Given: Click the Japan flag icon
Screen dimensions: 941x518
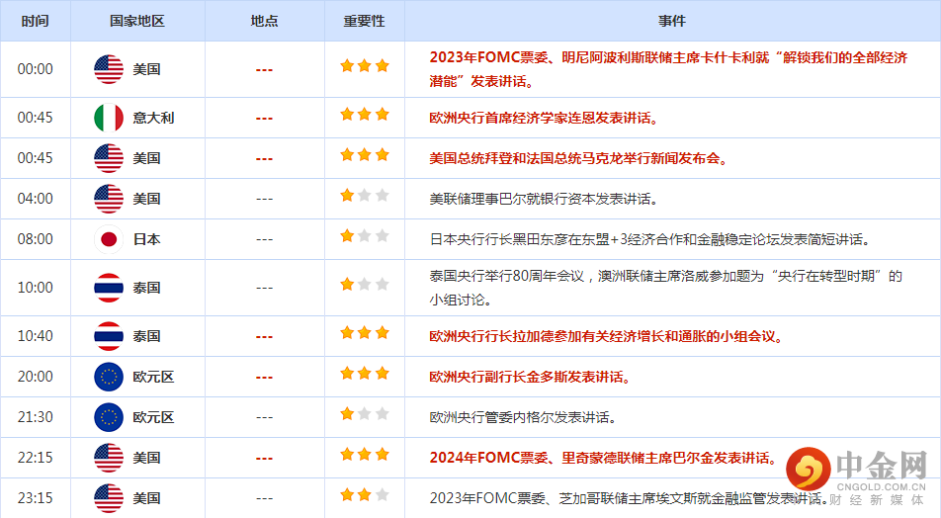Looking at the screenshot, I should point(109,239).
